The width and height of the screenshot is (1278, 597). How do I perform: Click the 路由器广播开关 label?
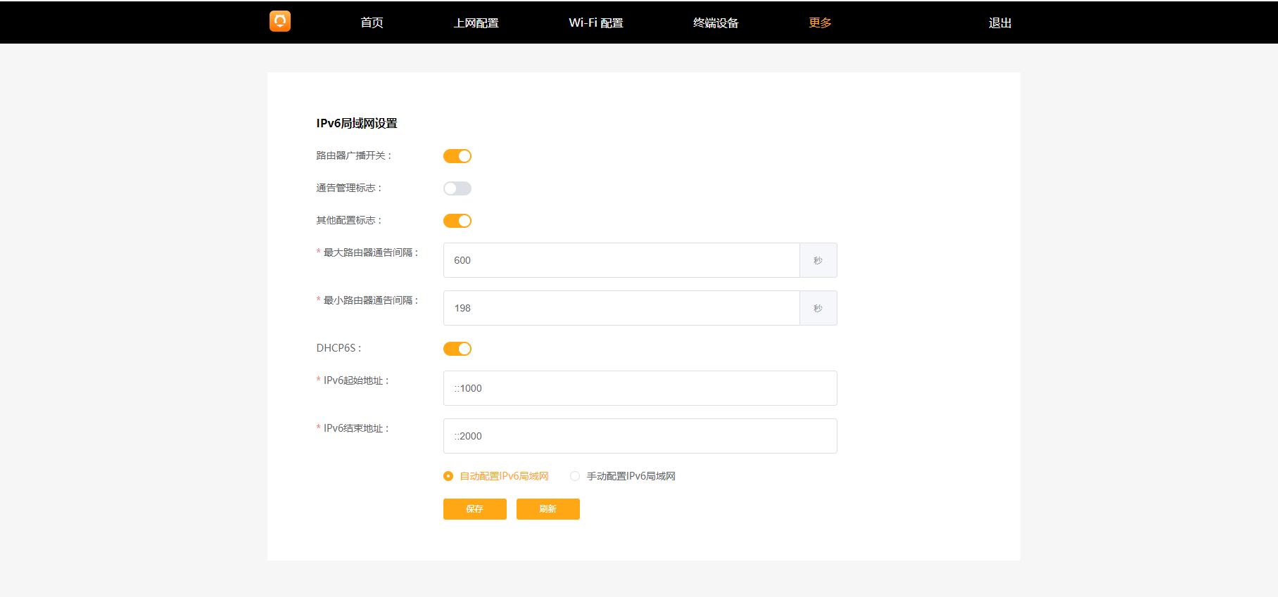pyautogui.click(x=354, y=155)
